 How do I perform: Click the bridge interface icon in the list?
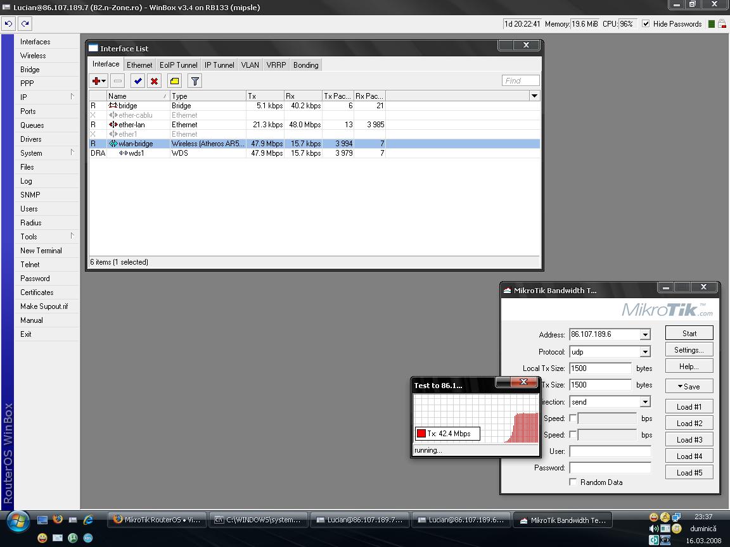(113, 106)
